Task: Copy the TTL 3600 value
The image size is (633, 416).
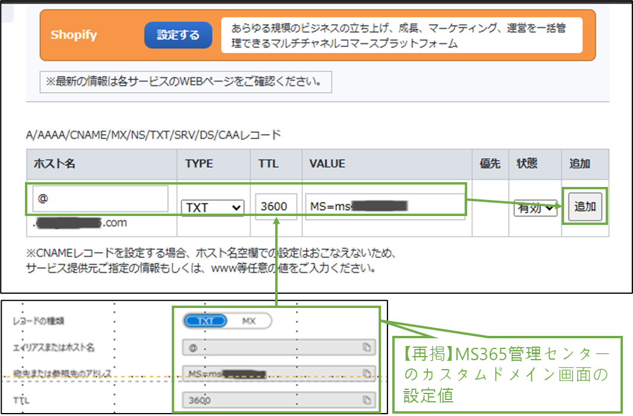Action: (x=367, y=400)
